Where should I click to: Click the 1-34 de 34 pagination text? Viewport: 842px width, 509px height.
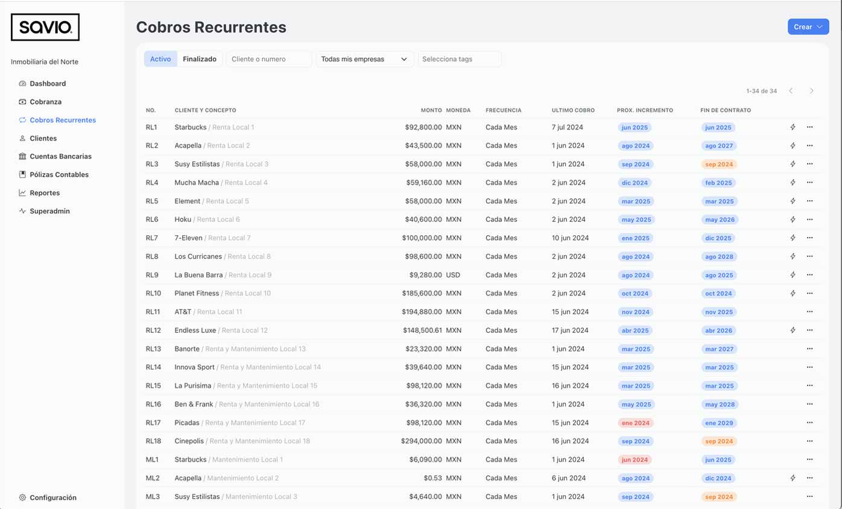coord(761,91)
